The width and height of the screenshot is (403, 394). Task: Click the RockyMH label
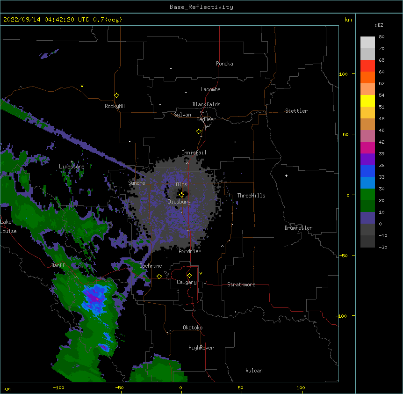[115, 106]
